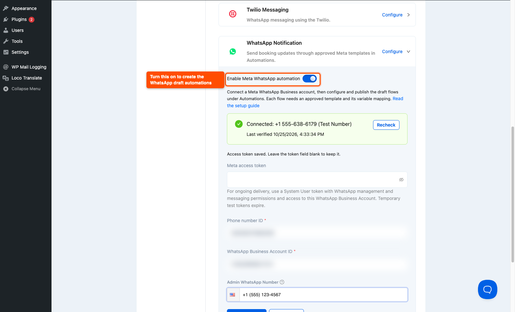
Task: Click Configure link for Twilio Messaging
Action: pyautogui.click(x=392, y=15)
